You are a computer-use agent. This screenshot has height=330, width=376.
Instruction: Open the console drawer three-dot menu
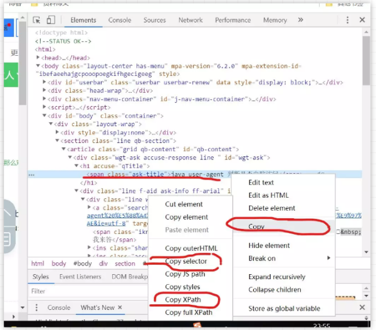coord(36,307)
